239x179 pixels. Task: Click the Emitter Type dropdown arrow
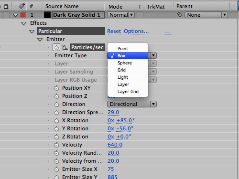point(153,55)
